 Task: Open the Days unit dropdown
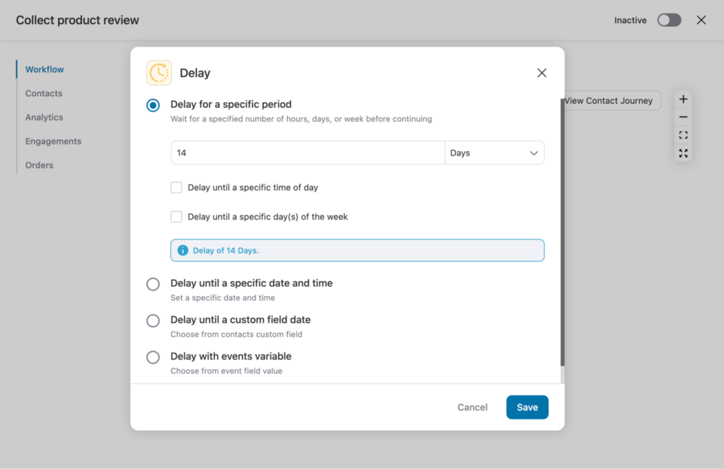(494, 153)
